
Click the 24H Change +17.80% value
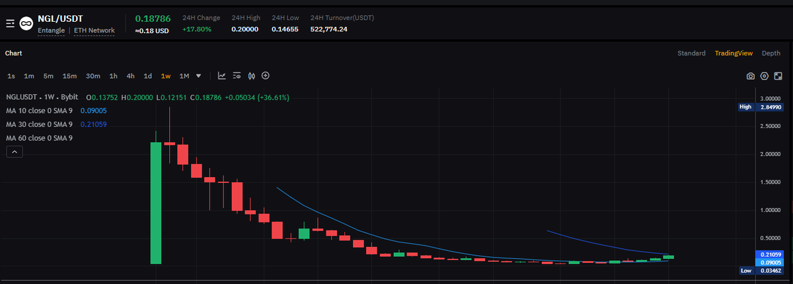196,29
